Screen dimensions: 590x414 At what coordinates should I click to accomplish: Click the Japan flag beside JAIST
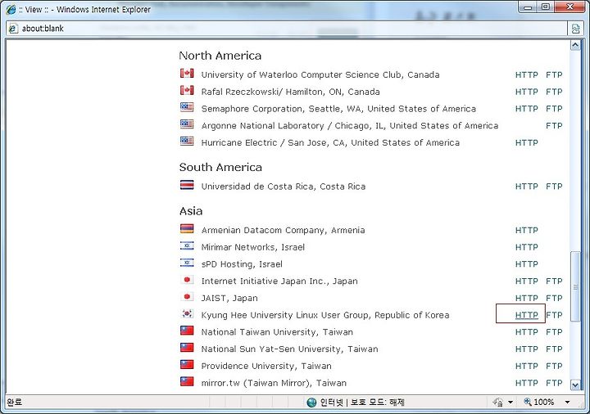coord(187,297)
